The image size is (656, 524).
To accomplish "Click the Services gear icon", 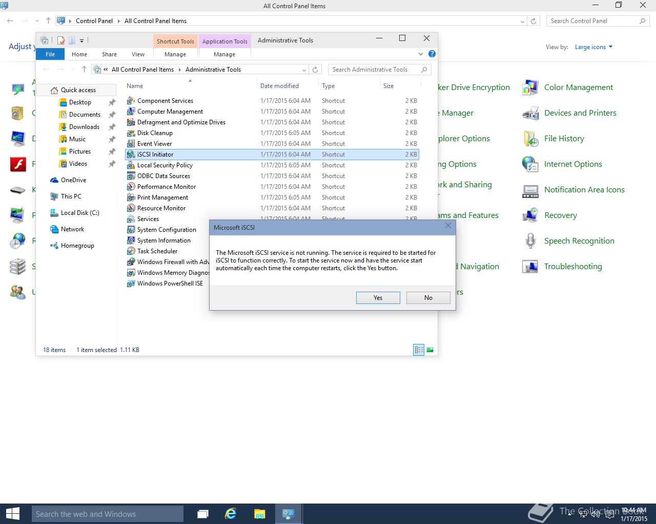I will point(131,219).
